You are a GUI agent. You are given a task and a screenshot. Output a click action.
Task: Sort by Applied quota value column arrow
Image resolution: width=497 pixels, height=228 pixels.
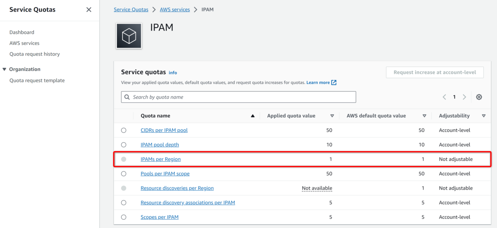[x=332, y=116]
